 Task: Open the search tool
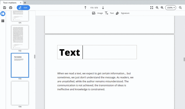tap(180, 8)
